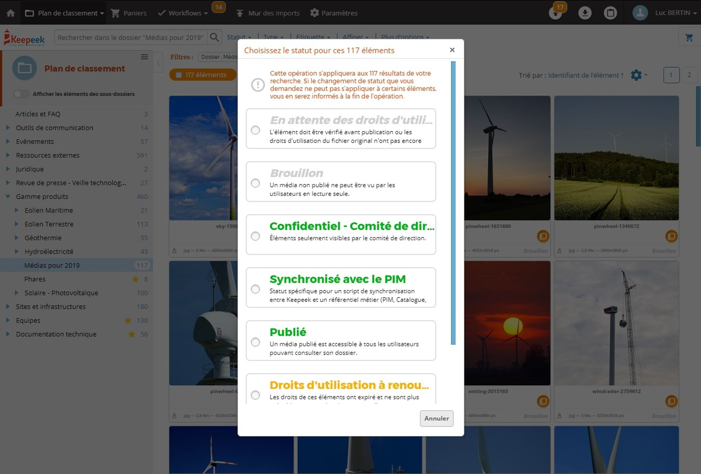Open the Luc BERTIN user menu
The image size is (701, 474).
675,13
